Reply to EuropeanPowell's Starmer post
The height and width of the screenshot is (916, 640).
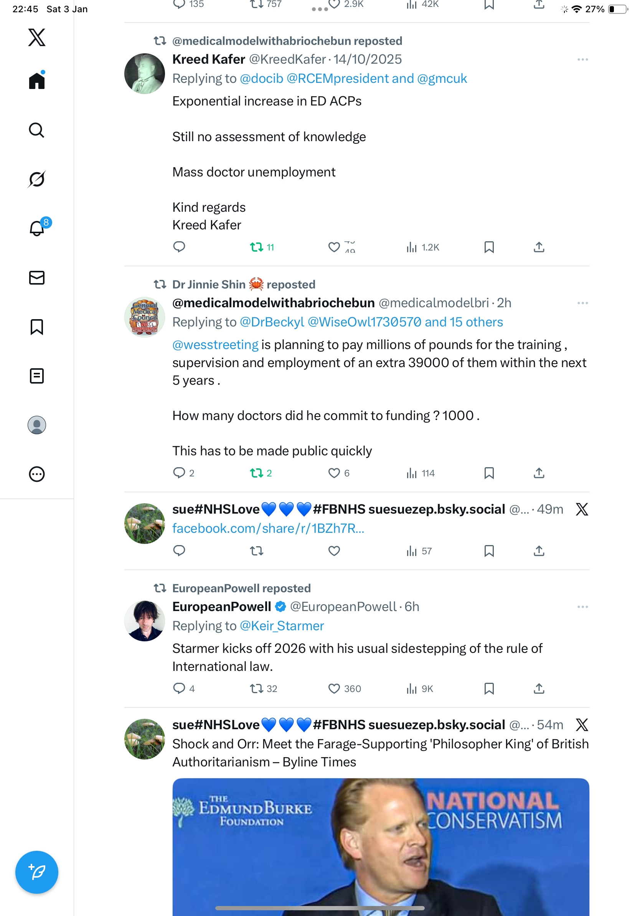(x=179, y=688)
